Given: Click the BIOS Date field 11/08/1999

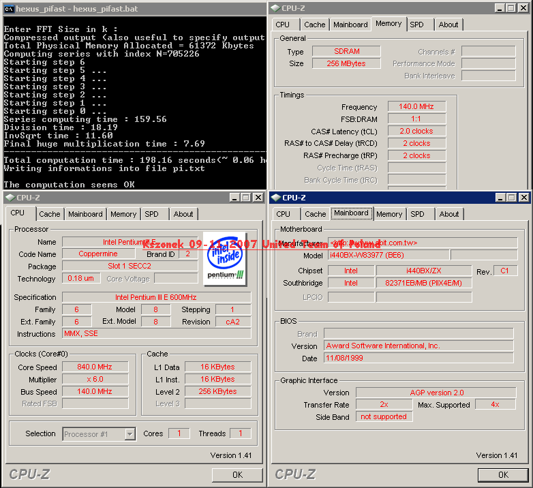Looking at the screenshot, I should [418, 359].
